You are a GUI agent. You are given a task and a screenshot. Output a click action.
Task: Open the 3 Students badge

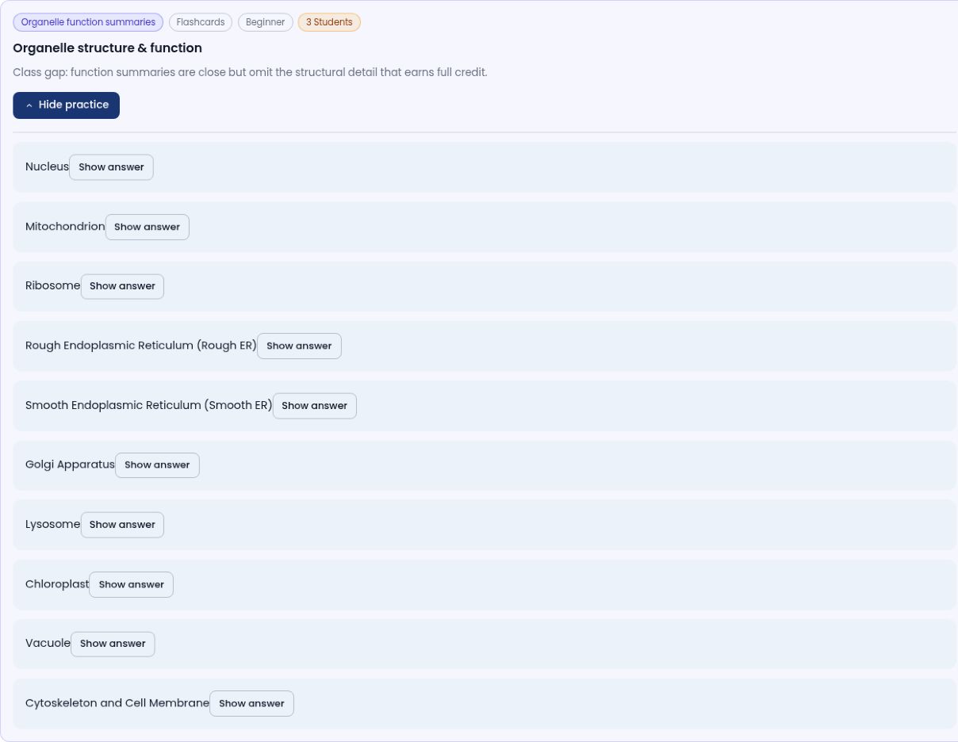click(329, 22)
